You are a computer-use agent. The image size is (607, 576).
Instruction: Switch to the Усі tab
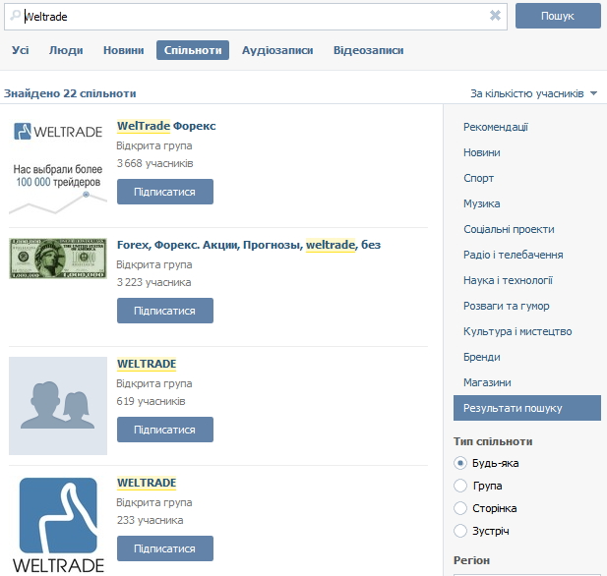click(x=20, y=50)
